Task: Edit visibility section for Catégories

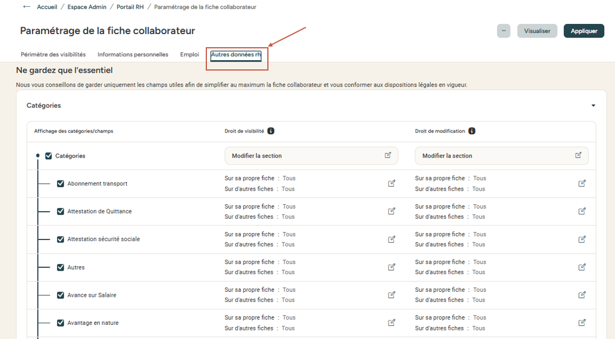Action: point(388,155)
